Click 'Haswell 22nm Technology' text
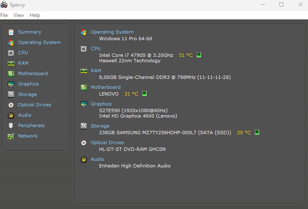The width and height of the screenshot is (308, 209). coord(130,61)
